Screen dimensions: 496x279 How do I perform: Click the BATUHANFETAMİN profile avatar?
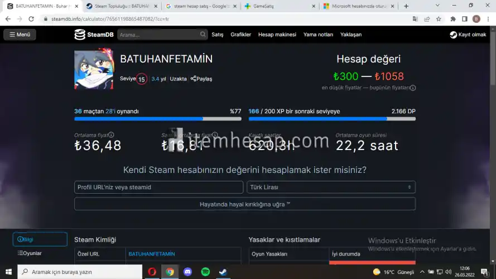94,70
